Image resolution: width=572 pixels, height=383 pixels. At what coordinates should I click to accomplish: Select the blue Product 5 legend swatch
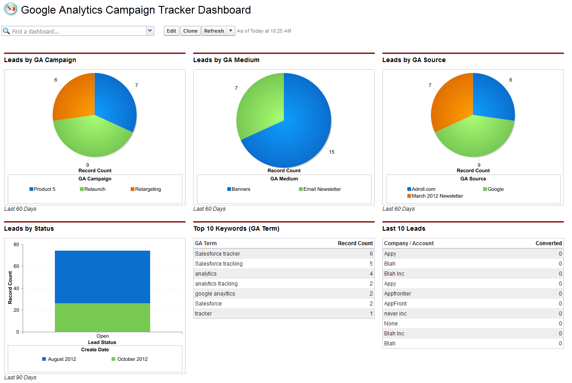[32, 189]
